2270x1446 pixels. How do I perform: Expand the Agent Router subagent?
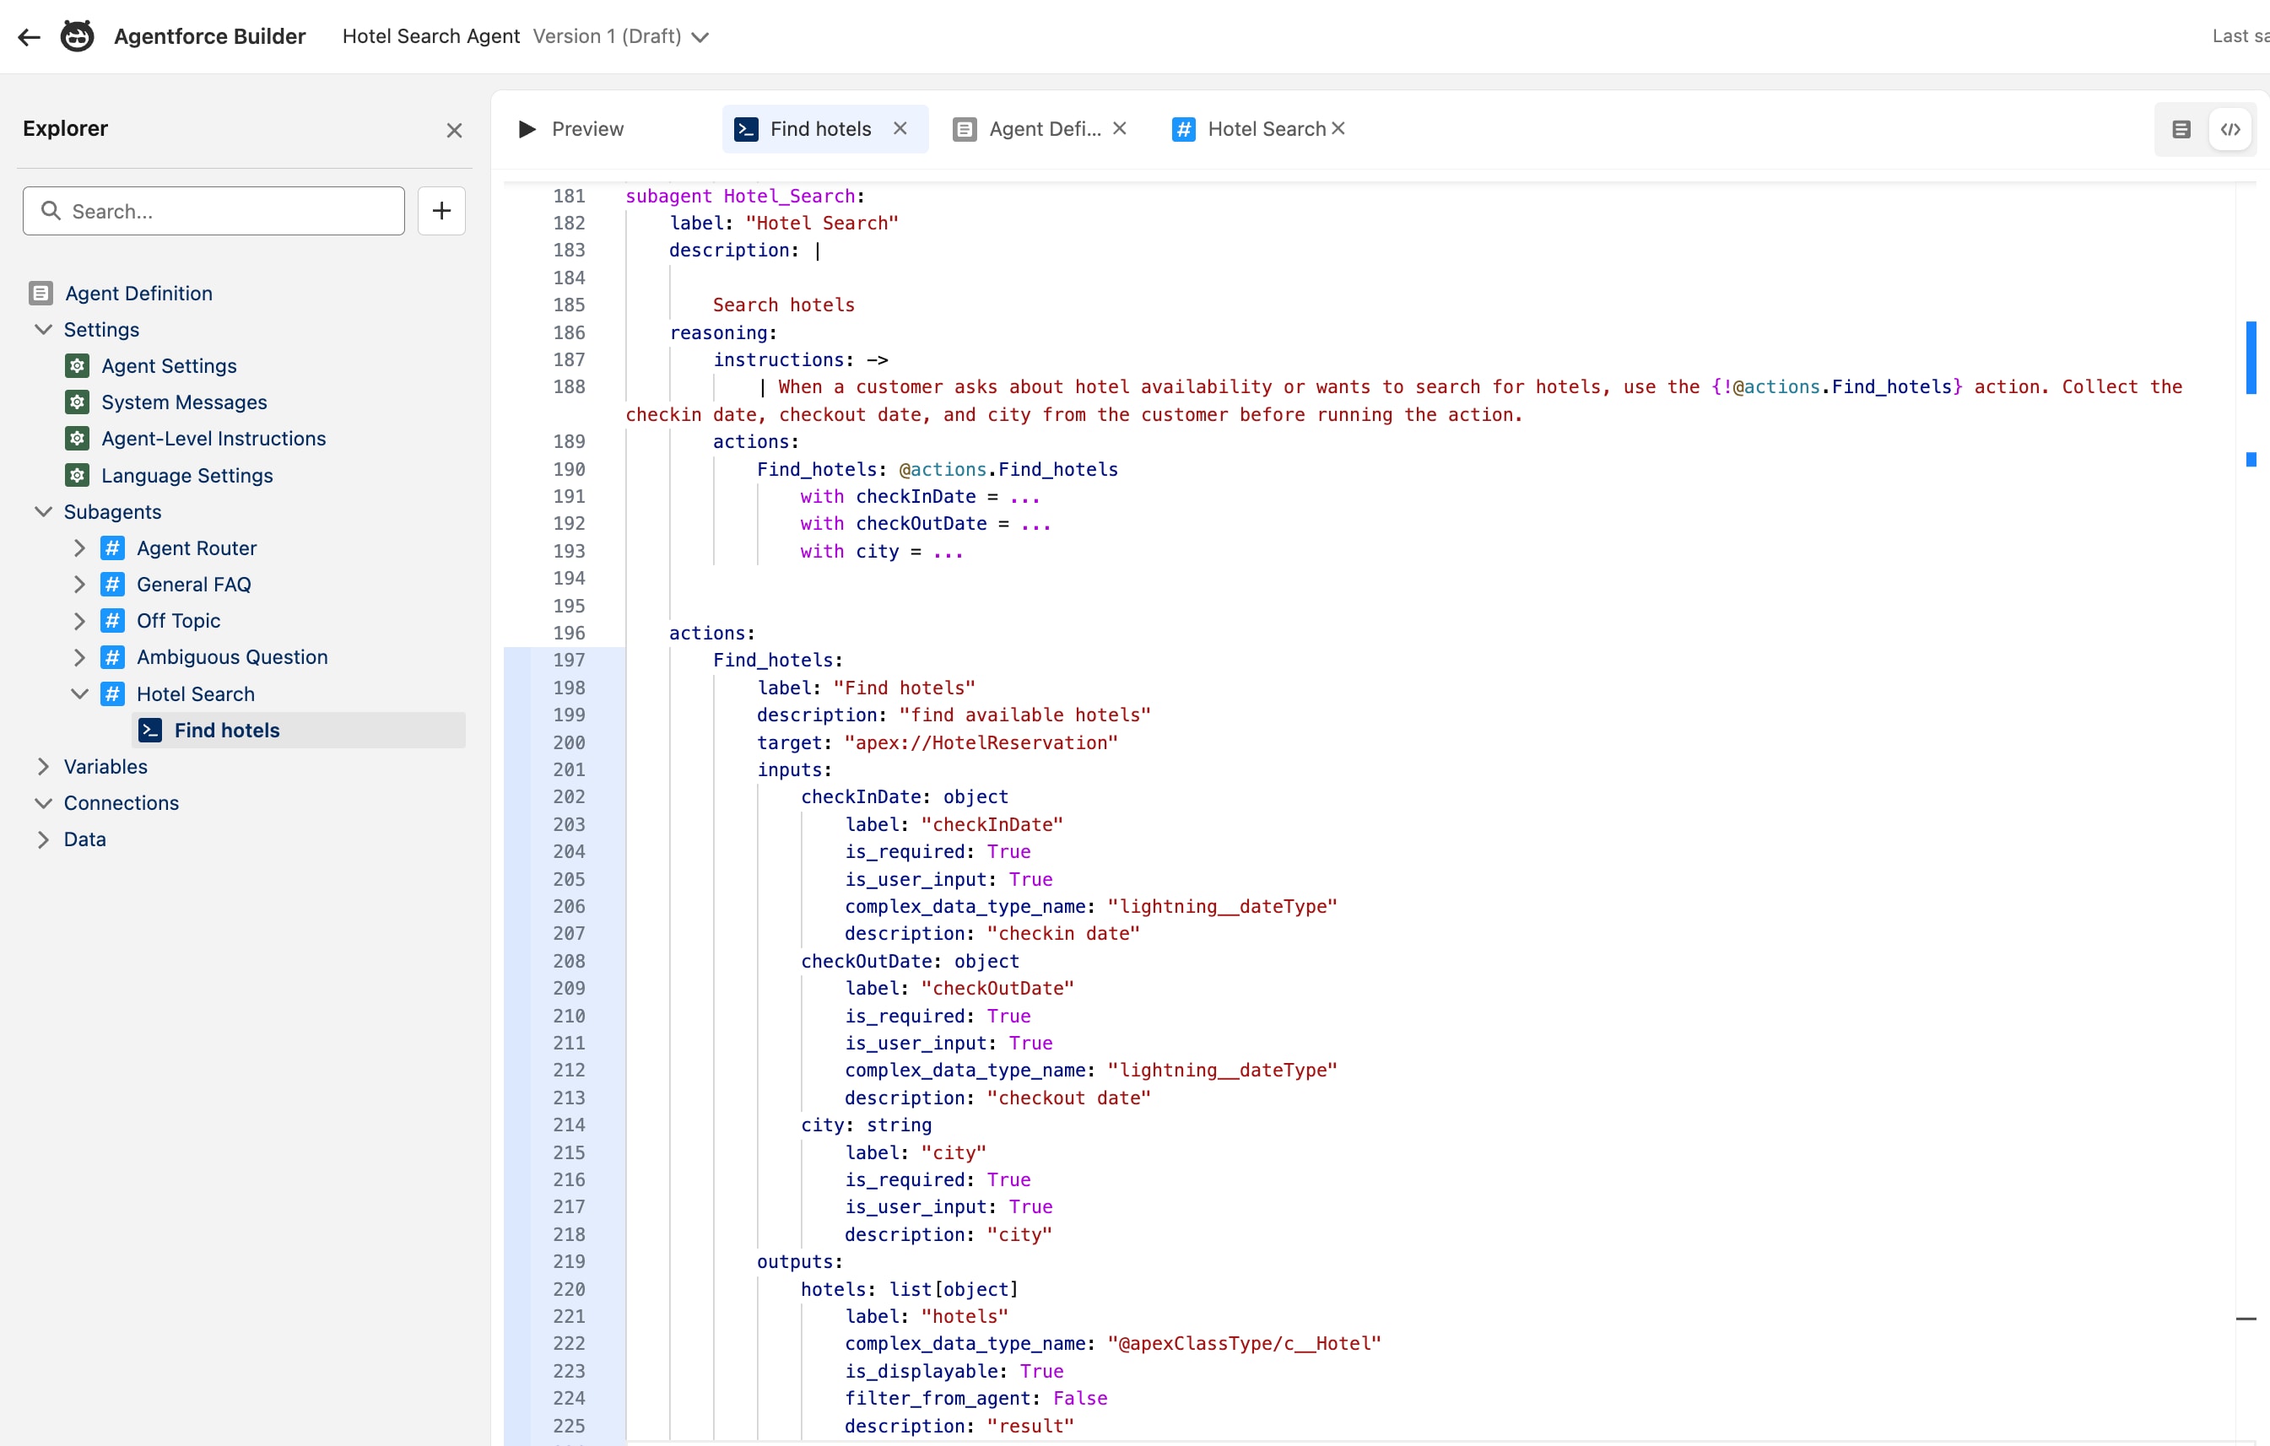tap(80, 548)
